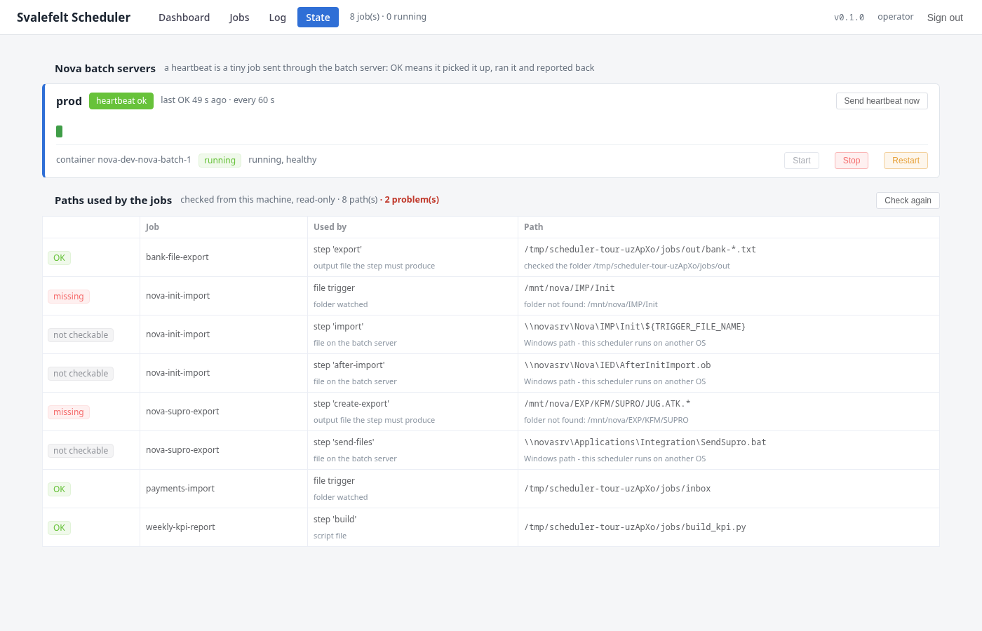Click the 'heartbeat ok' badge
The image size is (982, 631).
click(121, 101)
